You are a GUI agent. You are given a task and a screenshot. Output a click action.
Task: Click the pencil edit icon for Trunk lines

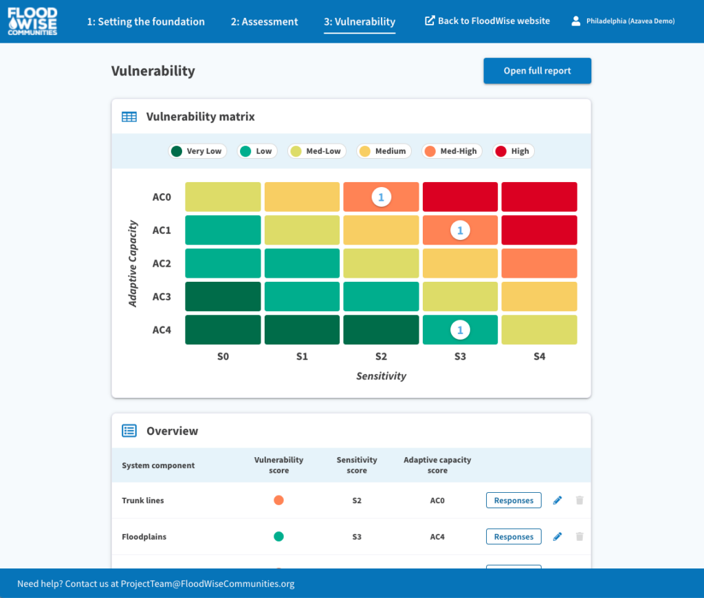(558, 500)
